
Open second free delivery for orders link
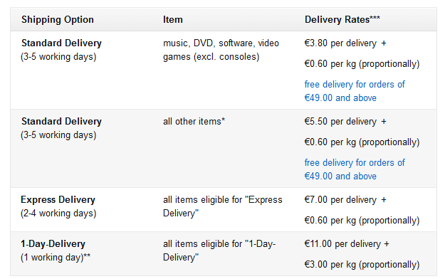[355, 169]
